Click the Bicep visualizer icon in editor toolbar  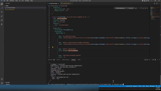point(154,4)
